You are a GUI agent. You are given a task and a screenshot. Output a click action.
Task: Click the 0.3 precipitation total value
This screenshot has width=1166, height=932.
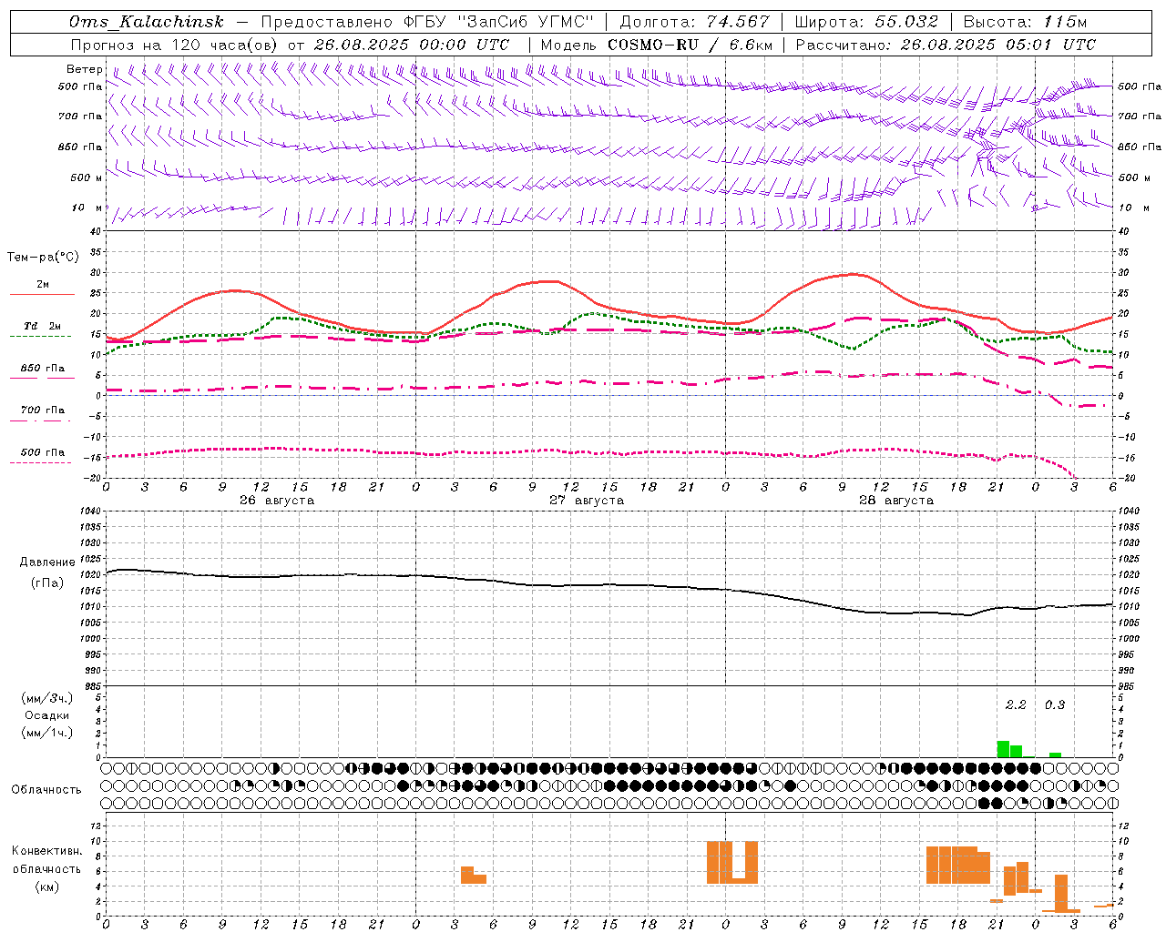click(1055, 705)
